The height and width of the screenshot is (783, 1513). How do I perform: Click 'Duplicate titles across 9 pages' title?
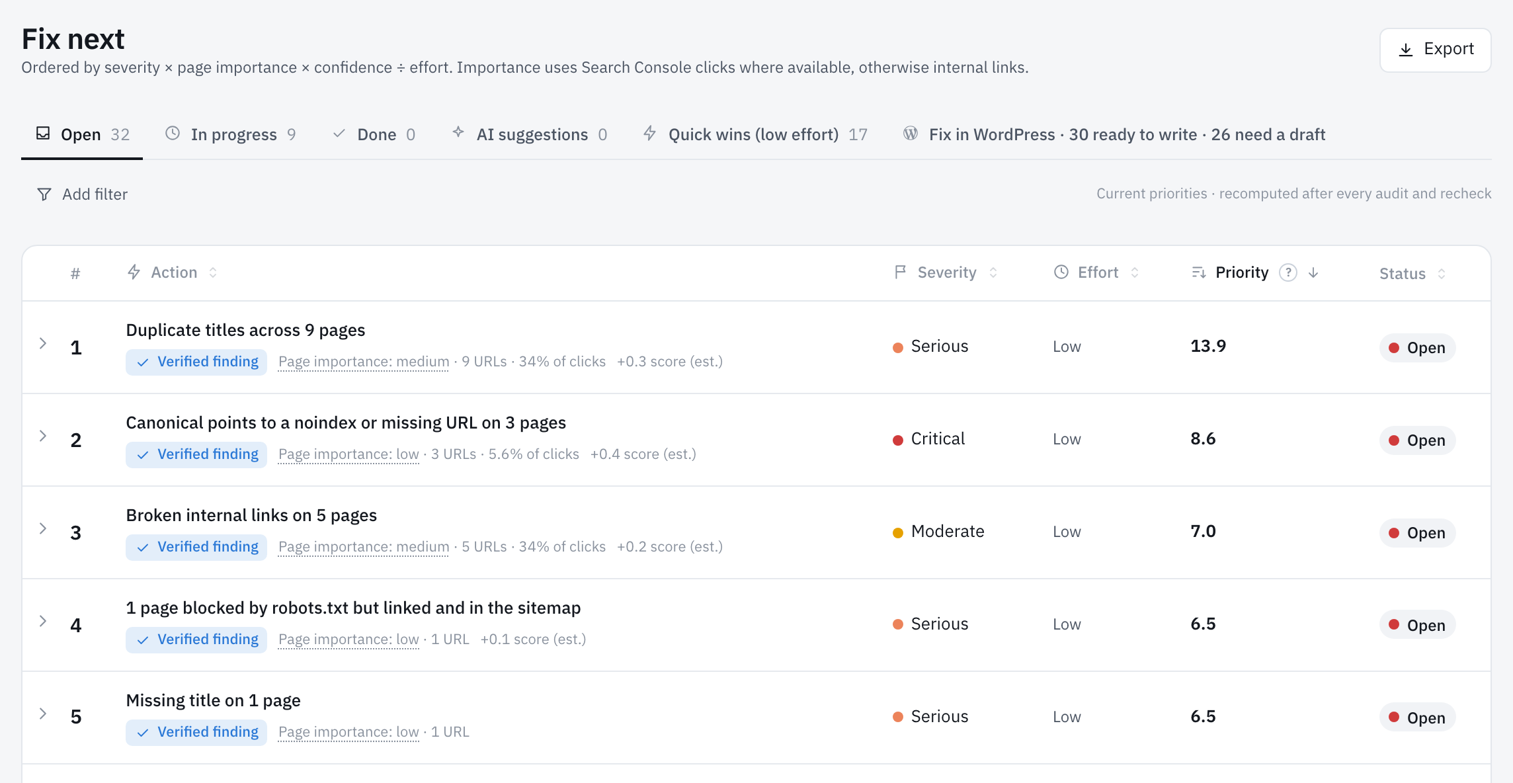[x=245, y=330]
